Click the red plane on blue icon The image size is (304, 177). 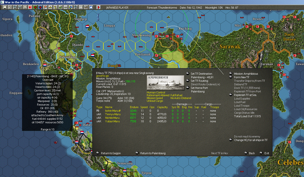pyautogui.click(x=40, y=7)
